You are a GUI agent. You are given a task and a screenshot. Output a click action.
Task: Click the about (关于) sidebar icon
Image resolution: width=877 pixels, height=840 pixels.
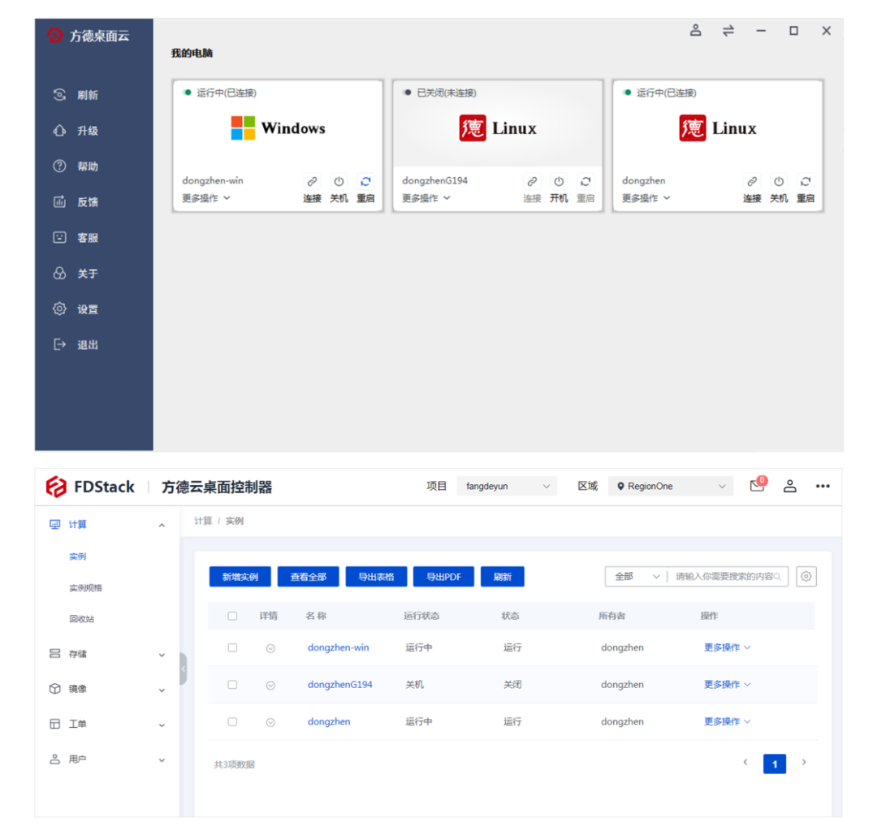(x=59, y=273)
